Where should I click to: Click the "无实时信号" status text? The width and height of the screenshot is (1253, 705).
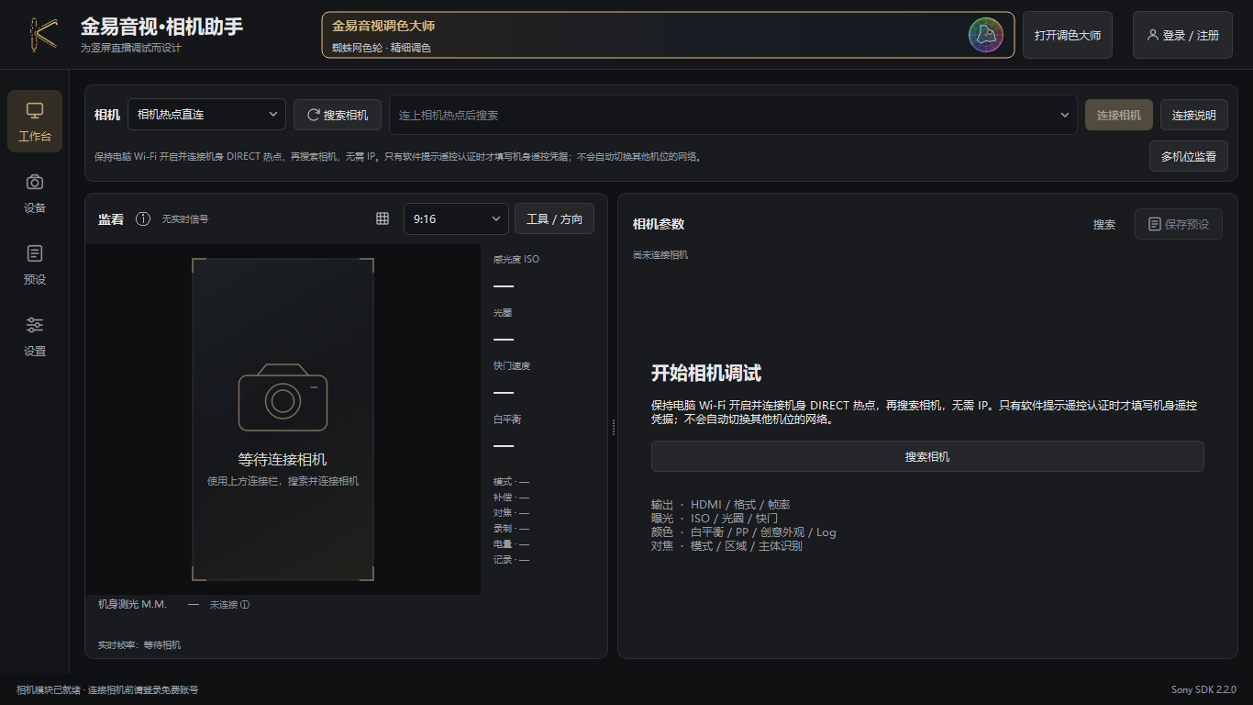[x=185, y=219]
